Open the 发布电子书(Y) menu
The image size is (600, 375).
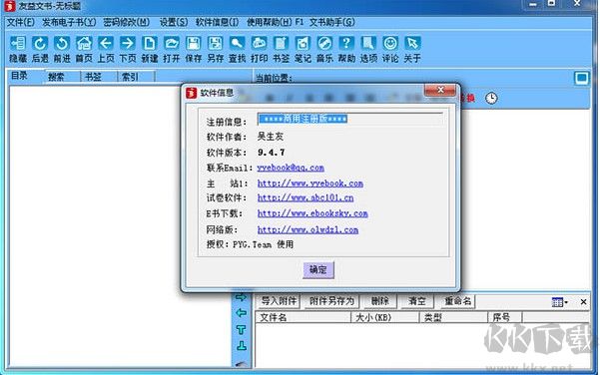click(69, 22)
